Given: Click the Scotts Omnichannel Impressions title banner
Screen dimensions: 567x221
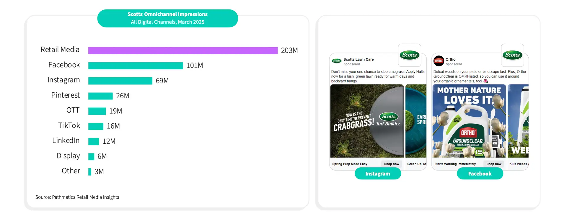Looking at the screenshot, I should pos(167,18).
